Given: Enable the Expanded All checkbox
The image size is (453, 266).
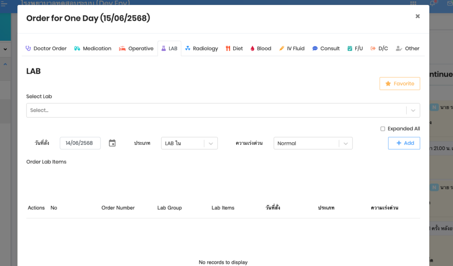Looking at the screenshot, I should click(383, 129).
